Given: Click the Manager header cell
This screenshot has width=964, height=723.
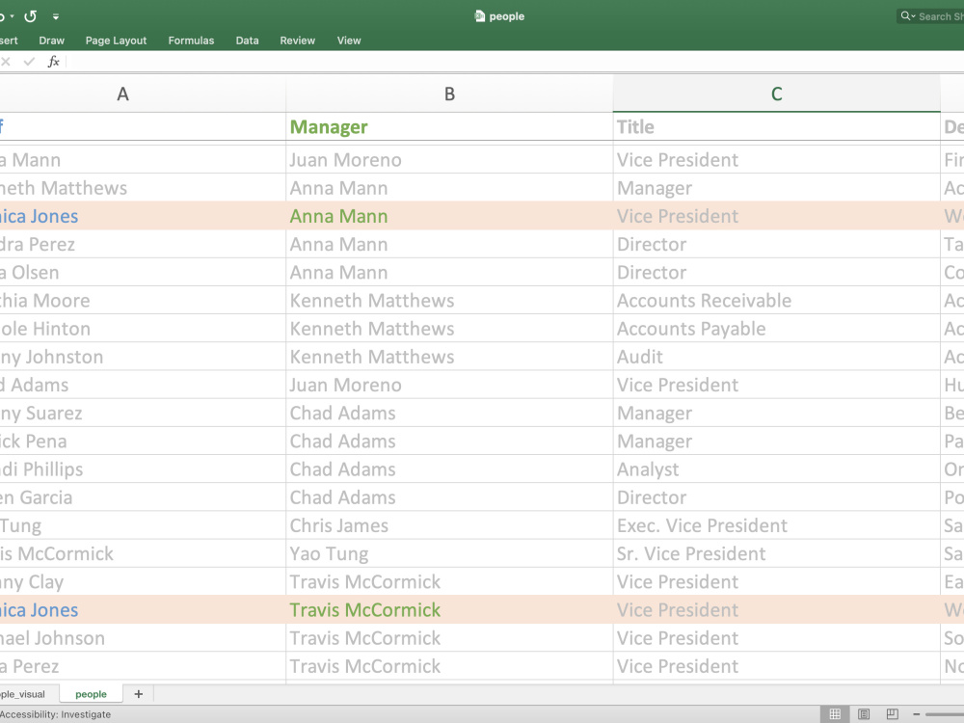Looking at the screenshot, I should click(449, 126).
